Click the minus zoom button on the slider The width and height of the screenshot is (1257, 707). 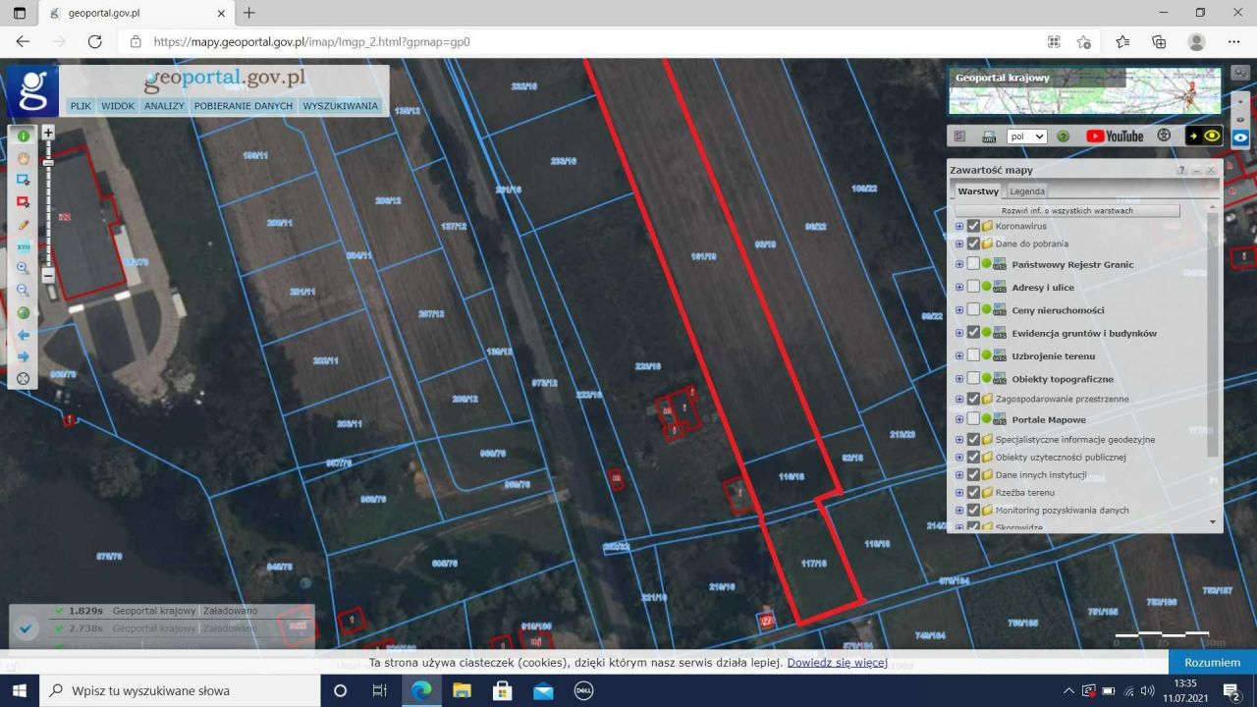pos(48,276)
